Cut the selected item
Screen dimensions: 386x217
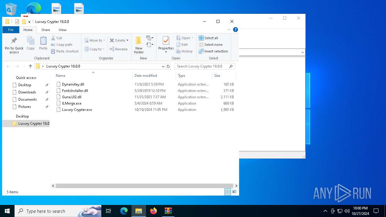pos(57,38)
